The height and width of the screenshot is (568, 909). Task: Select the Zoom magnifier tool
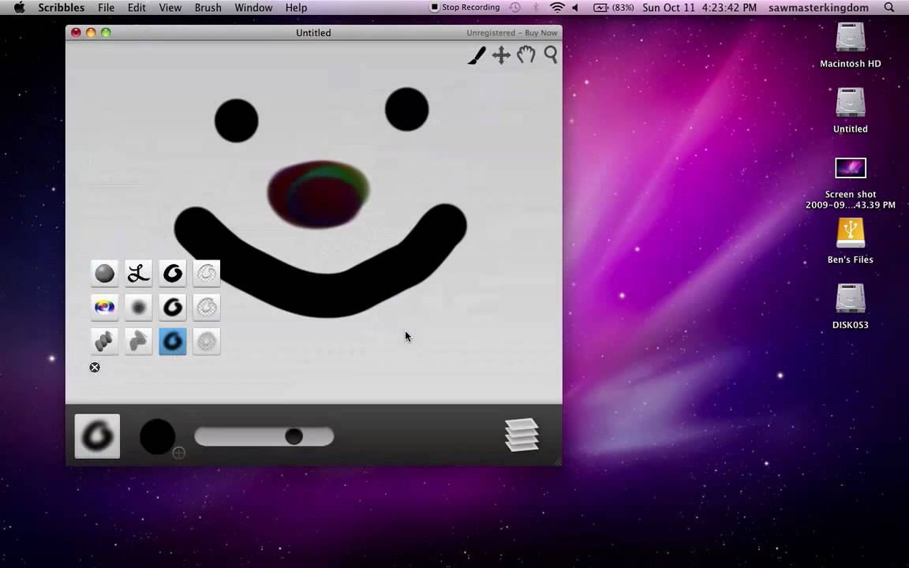tap(551, 54)
